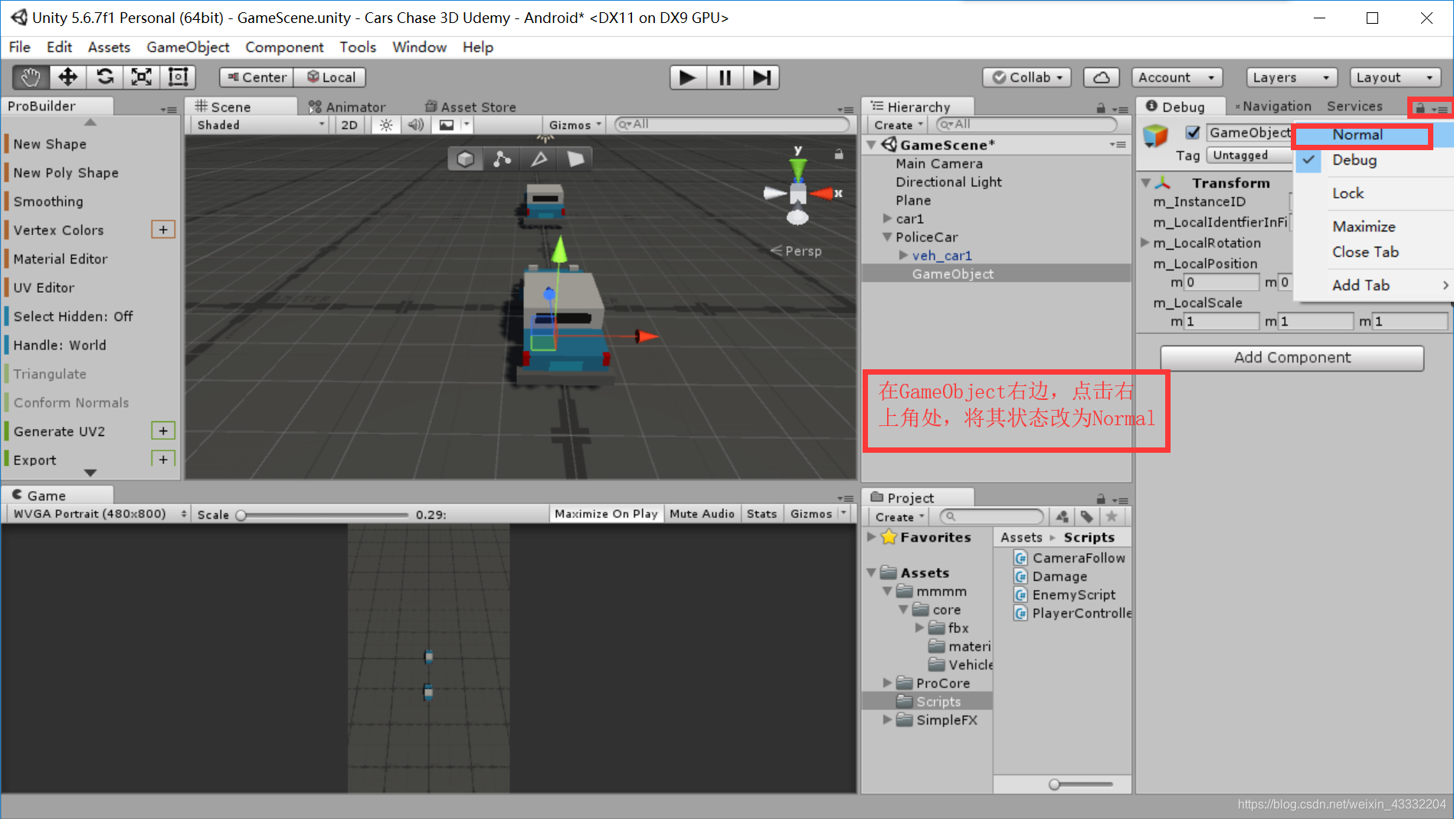The image size is (1454, 819).
Task: Toggle scene lighting sun icon
Action: pos(386,125)
